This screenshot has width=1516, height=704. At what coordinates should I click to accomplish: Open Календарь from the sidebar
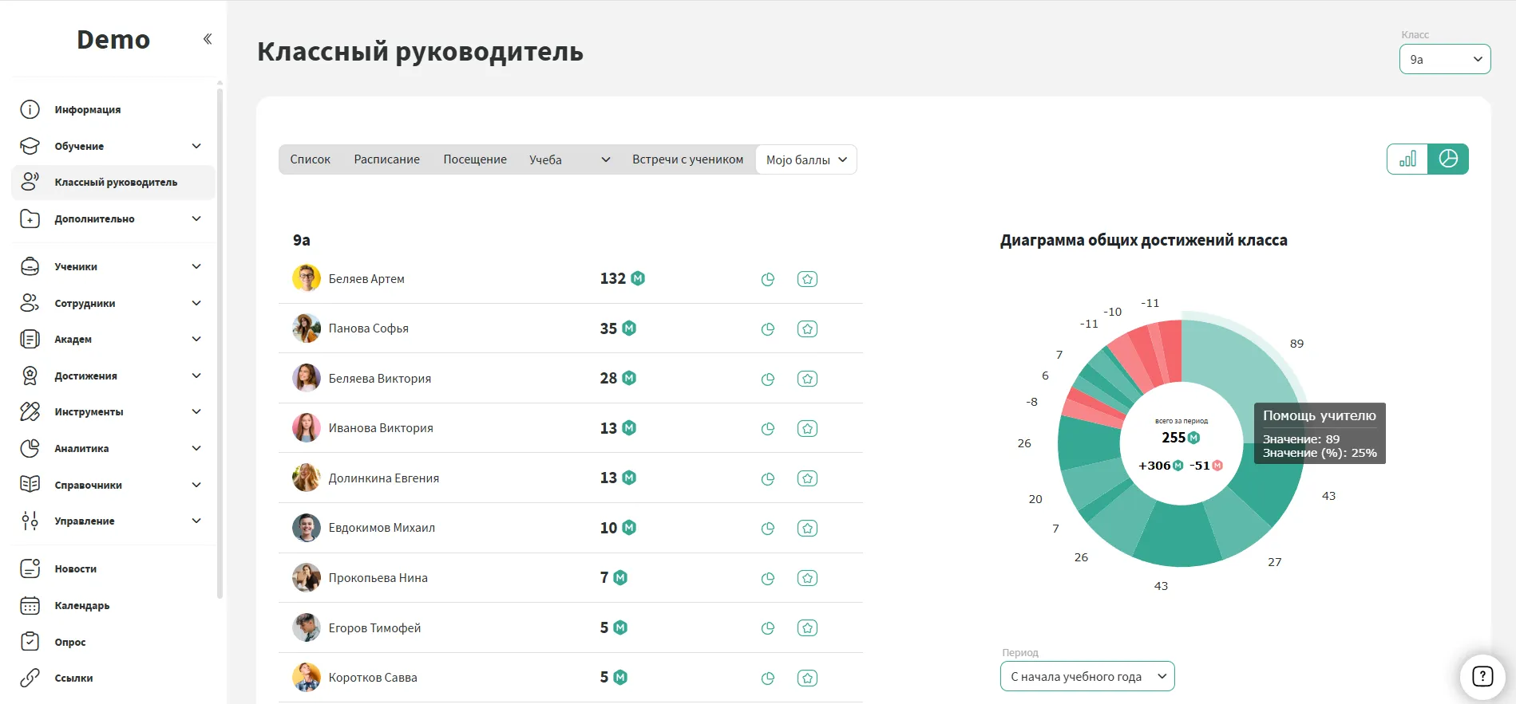click(81, 605)
